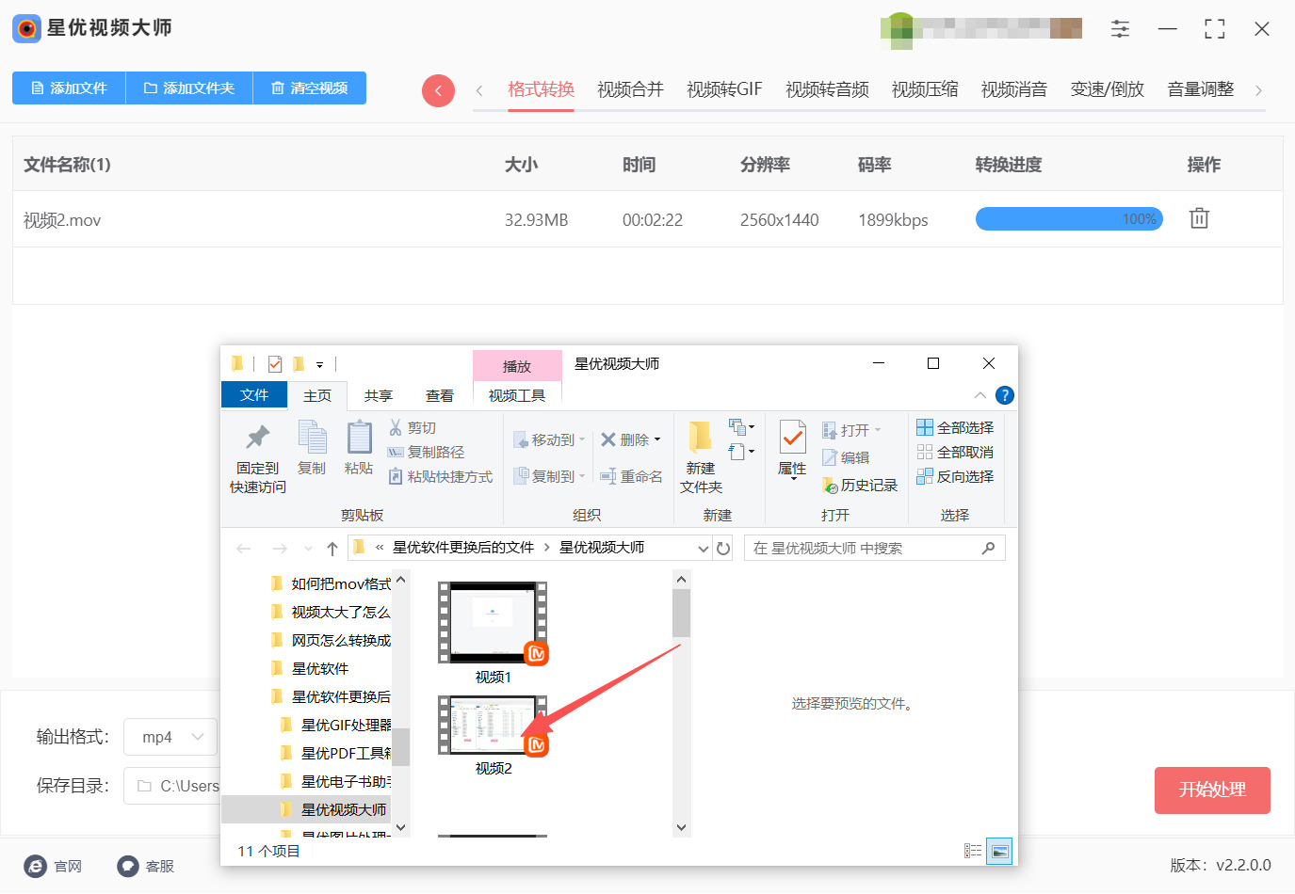Switch to 视频合并 tab
The height and width of the screenshot is (894, 1295).
(630, 89)
